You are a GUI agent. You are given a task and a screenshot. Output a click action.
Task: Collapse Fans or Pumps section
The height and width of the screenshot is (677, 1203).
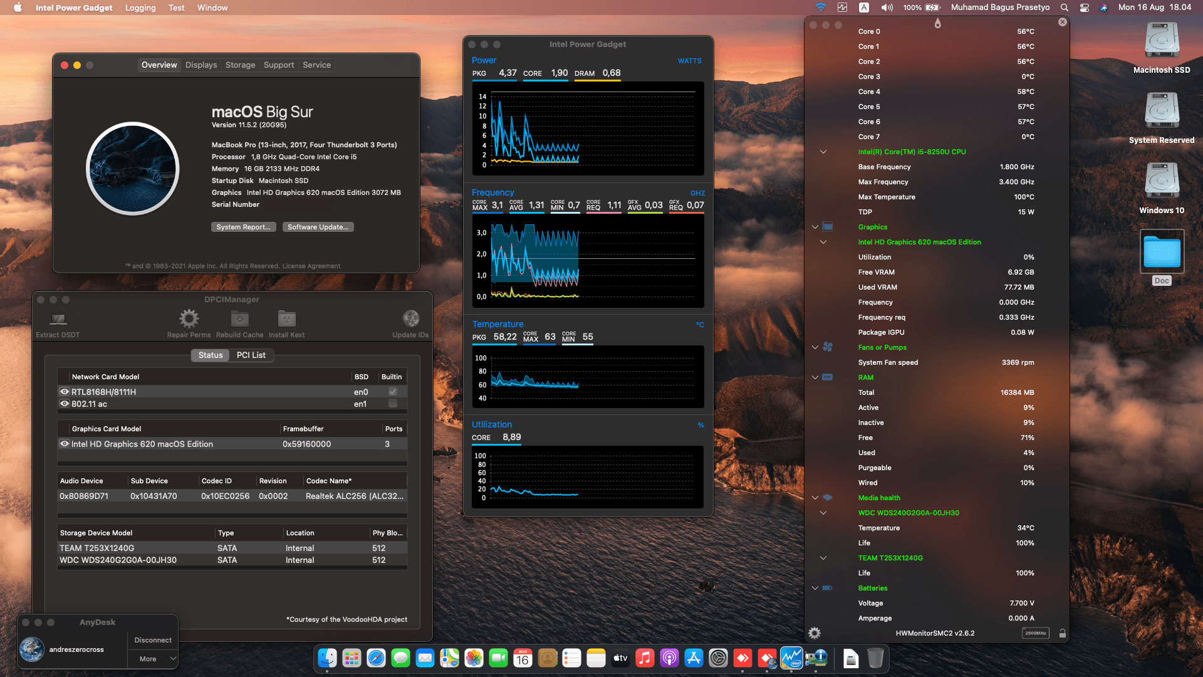click(x=815, y=347)
